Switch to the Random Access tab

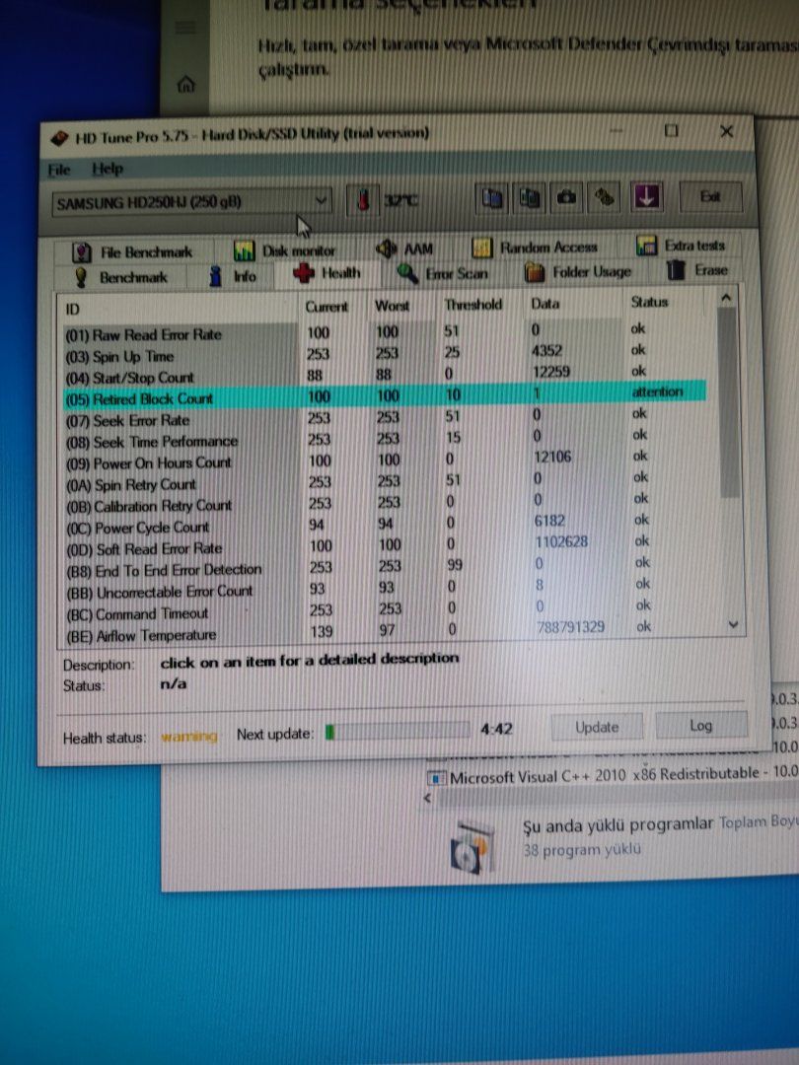tap(535, 248)
